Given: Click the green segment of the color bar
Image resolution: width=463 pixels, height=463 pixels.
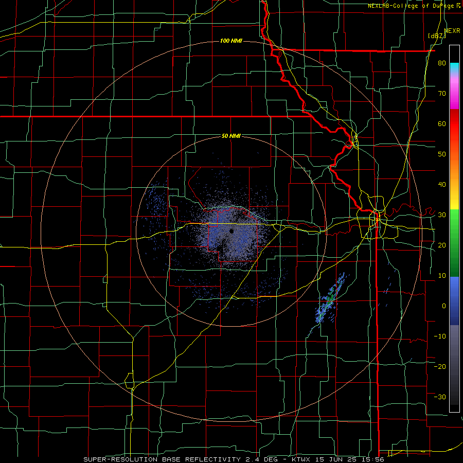Looking at the screenshot, I should point(454,243).
